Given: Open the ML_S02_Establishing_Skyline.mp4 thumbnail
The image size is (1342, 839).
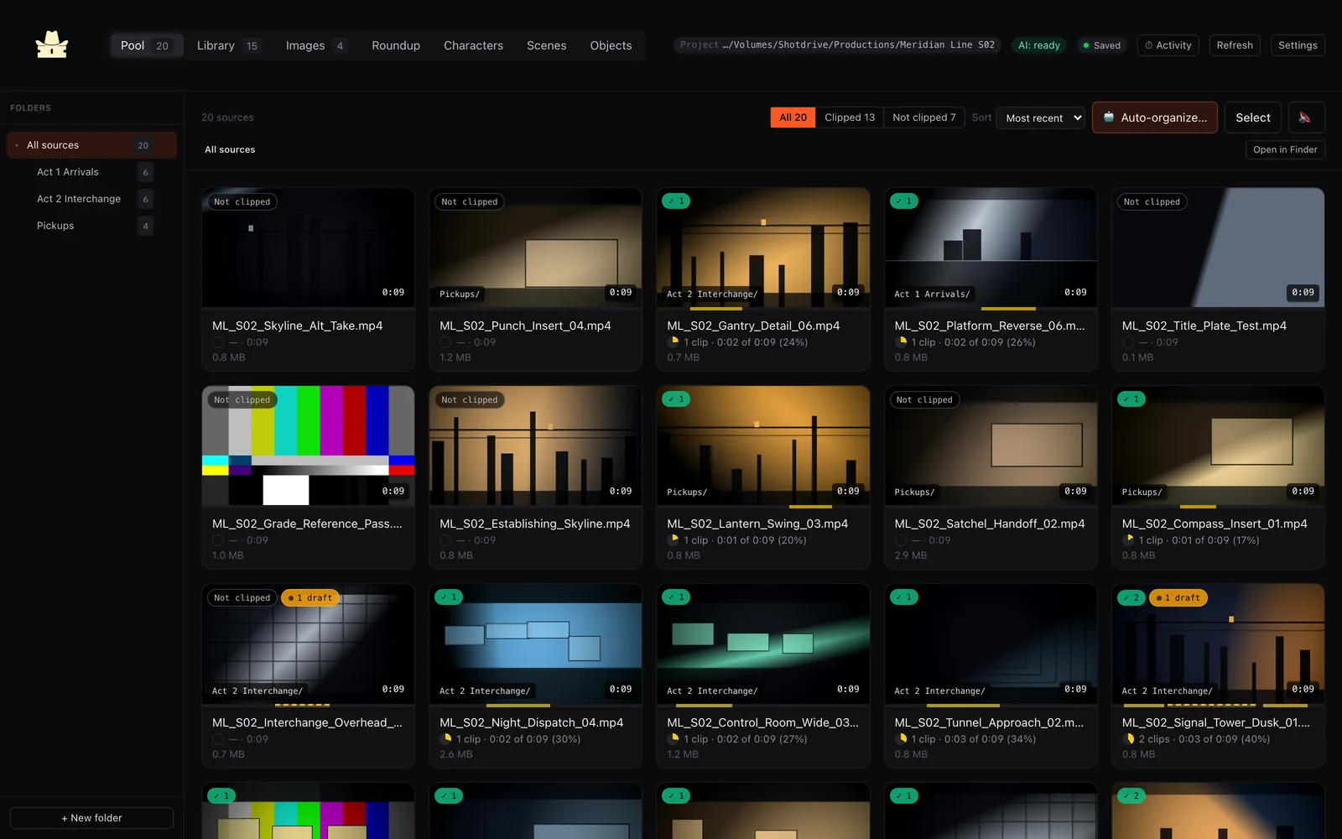Looking at the screenshot, I should [535, 446].
